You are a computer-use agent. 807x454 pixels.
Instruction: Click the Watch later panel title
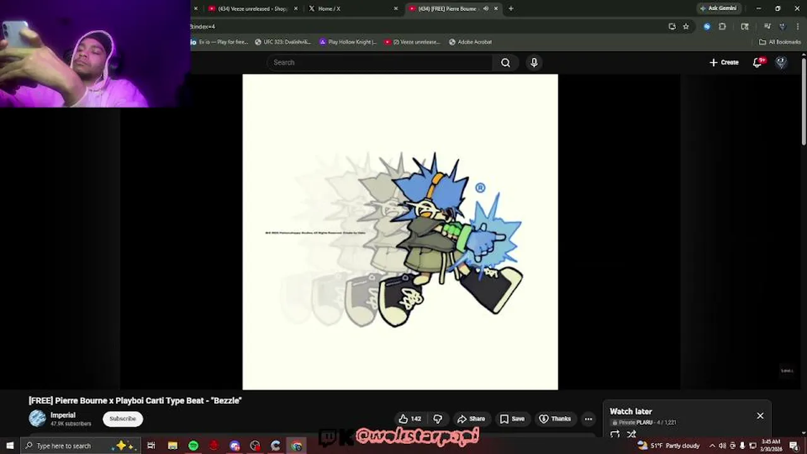point(630,411)
